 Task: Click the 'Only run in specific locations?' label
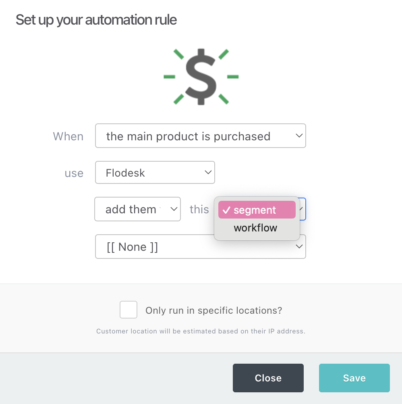(x=214, y=310)
